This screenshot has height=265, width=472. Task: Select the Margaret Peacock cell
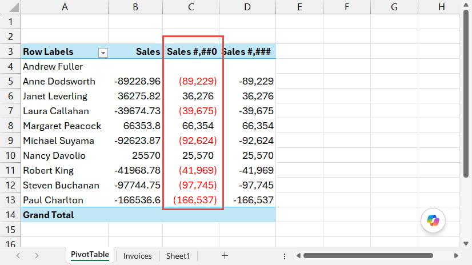[x=65, y=126]
